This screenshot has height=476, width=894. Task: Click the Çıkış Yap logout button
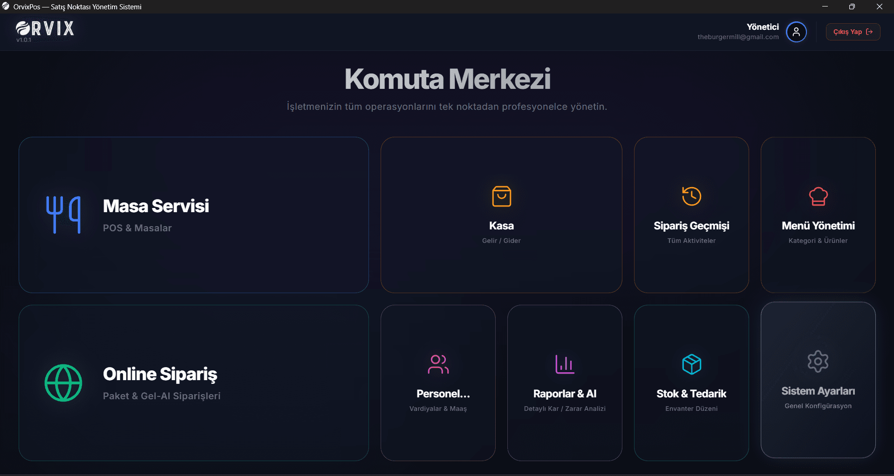tap(853, 32)
